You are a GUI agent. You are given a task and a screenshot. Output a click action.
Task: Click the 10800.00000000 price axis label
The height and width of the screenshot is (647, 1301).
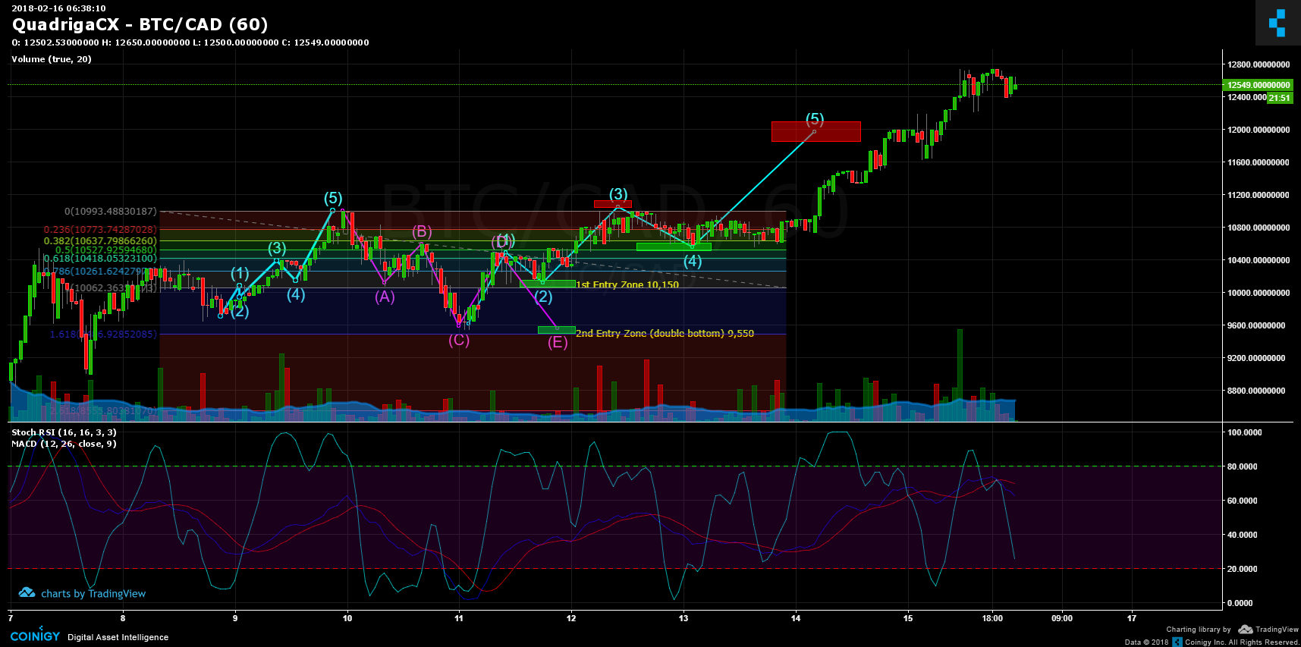(x=1259, y=228)
